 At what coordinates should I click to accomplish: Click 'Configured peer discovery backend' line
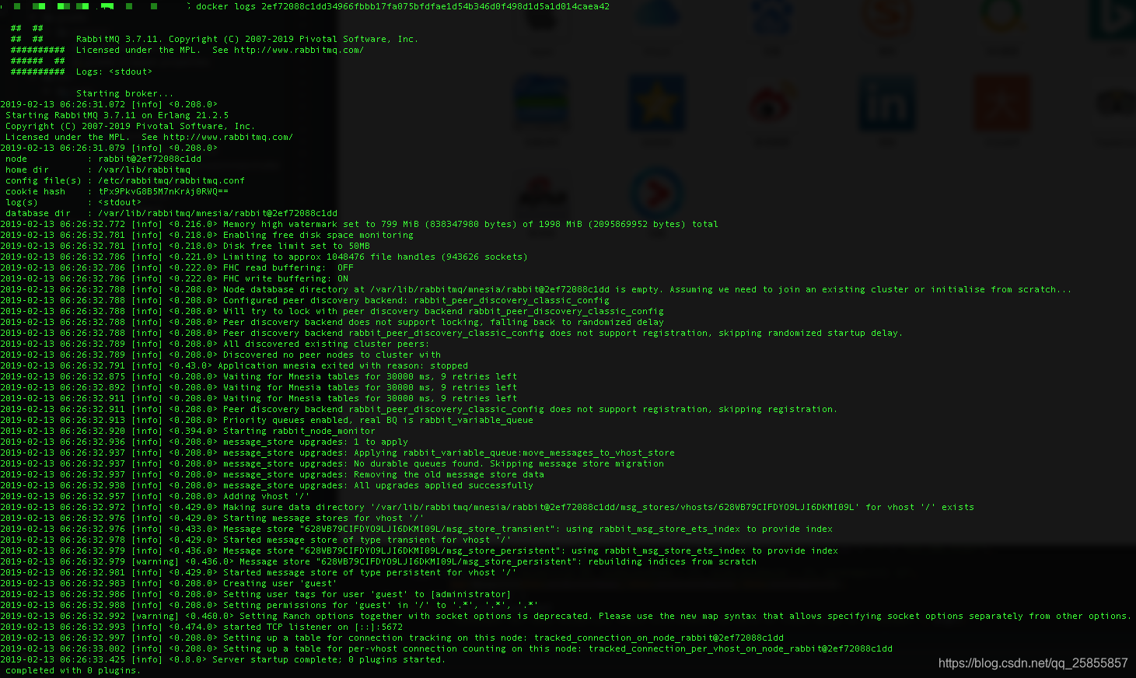305,300
